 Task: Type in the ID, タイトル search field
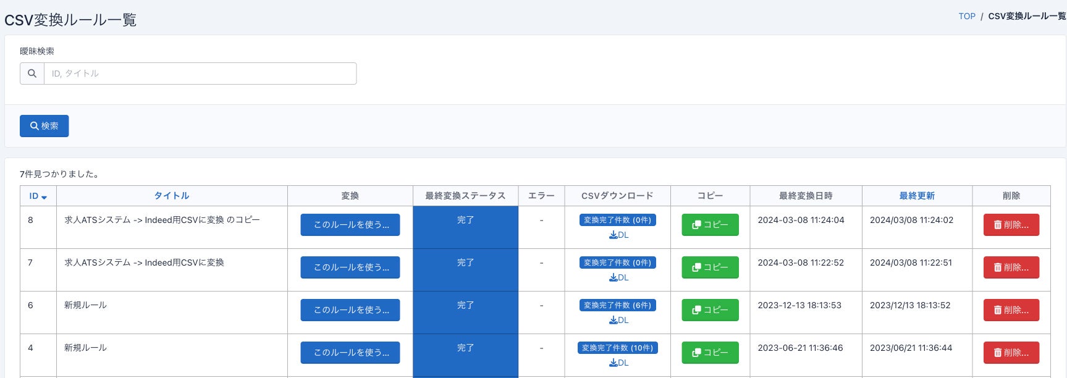tap(200, 73)
